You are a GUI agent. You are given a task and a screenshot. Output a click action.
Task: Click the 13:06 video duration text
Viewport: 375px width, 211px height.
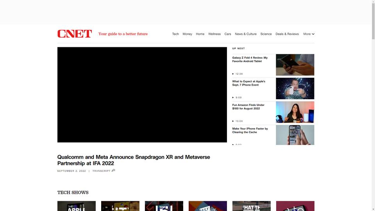[x=239, y=121]
